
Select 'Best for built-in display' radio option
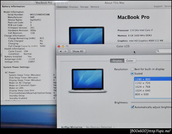pyautogui.click(x=132, y=69)
